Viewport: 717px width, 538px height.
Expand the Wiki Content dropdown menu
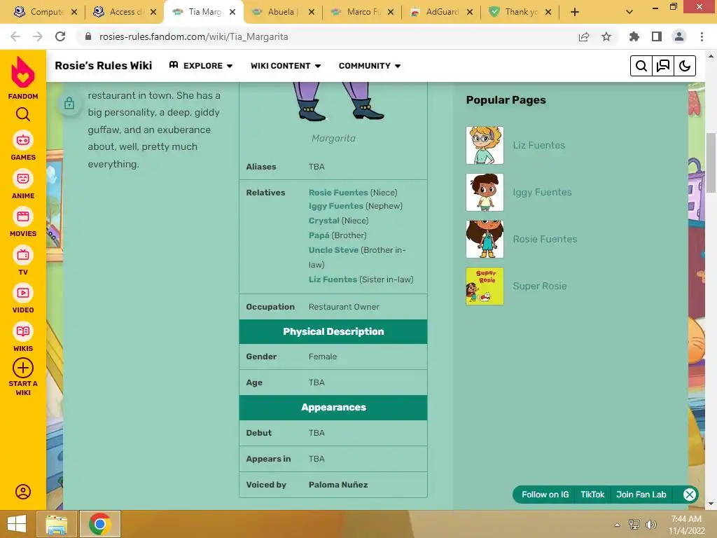pos(286,66)
